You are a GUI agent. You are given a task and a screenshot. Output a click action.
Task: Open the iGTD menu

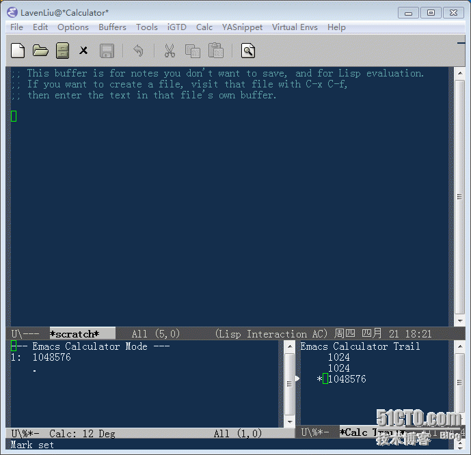[x=176, y=27]
